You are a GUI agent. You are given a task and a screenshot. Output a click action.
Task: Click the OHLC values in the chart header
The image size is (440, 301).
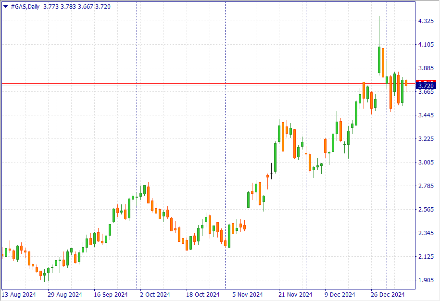76,7
